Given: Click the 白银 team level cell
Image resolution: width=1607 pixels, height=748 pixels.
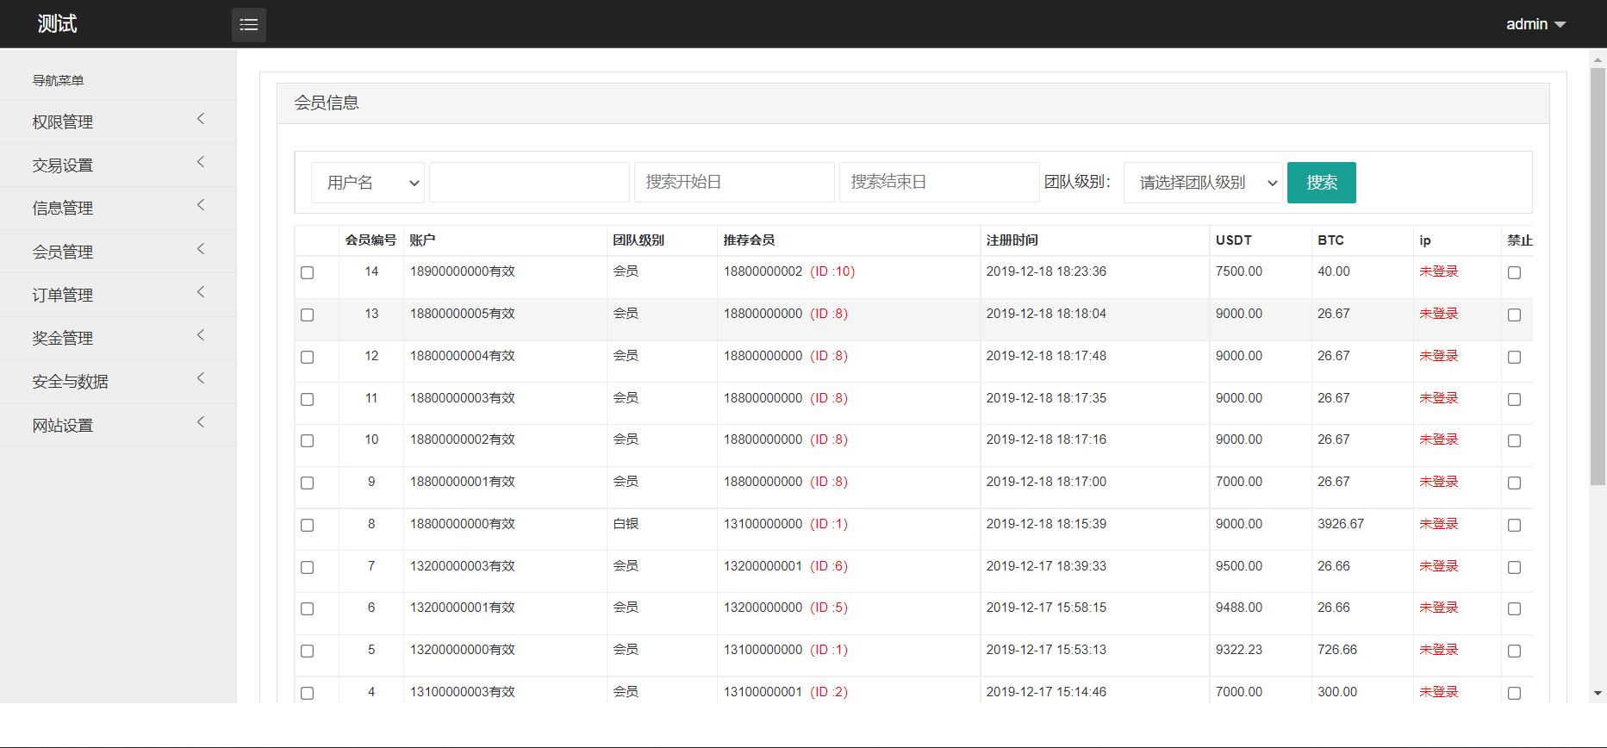Looking at the screenshot, I should click(x=626, y=524).
